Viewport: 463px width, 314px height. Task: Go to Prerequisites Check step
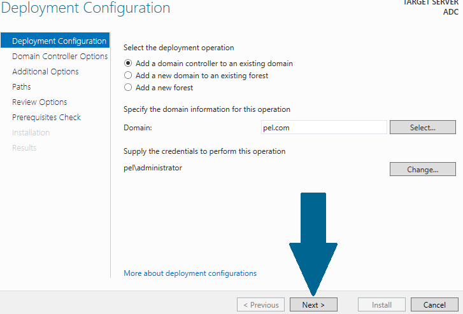(46, 118)
